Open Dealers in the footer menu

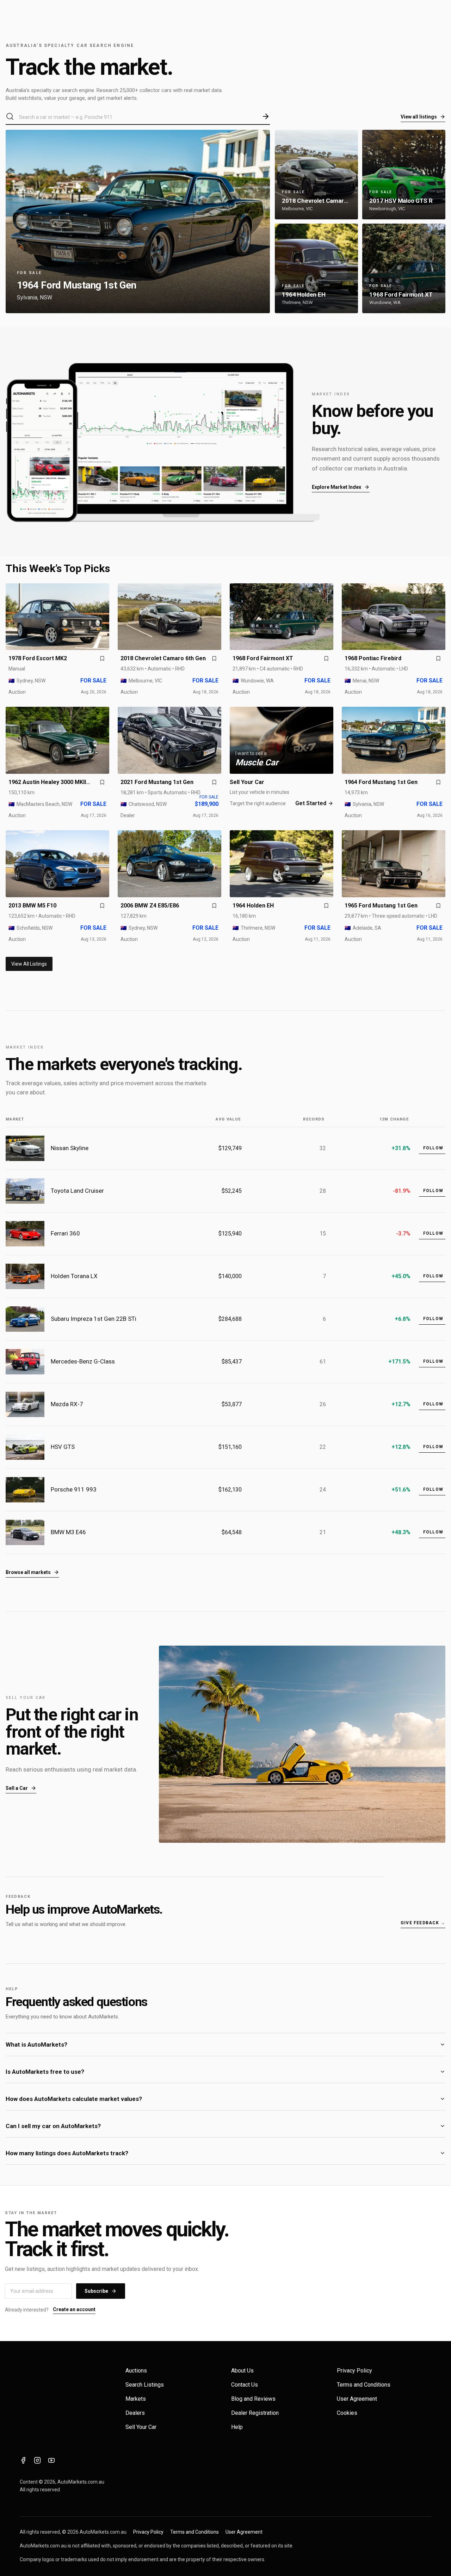point(135,2413)
